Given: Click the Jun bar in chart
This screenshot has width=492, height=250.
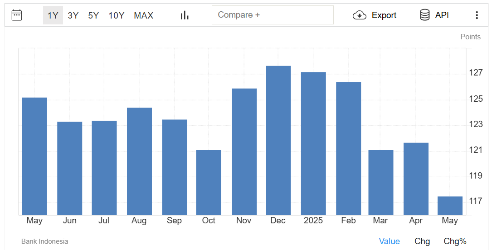Looking at the screenshot, I should (70, 168).
